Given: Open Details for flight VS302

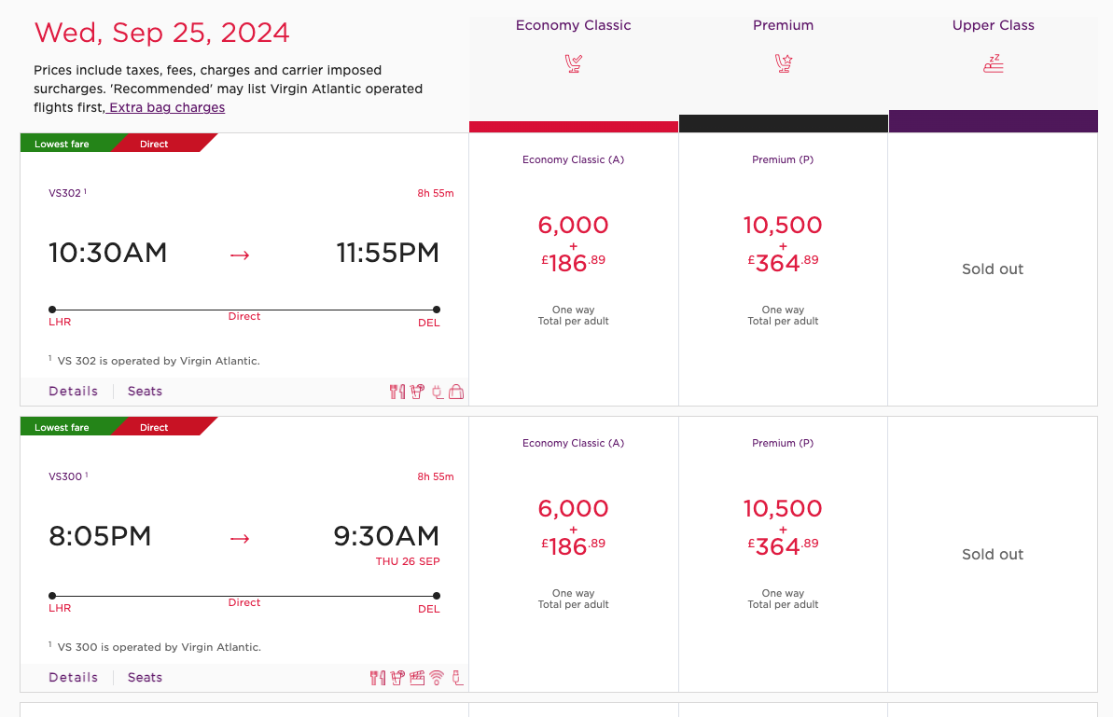Looking at the screenshot, I should (x=73, y=391).
